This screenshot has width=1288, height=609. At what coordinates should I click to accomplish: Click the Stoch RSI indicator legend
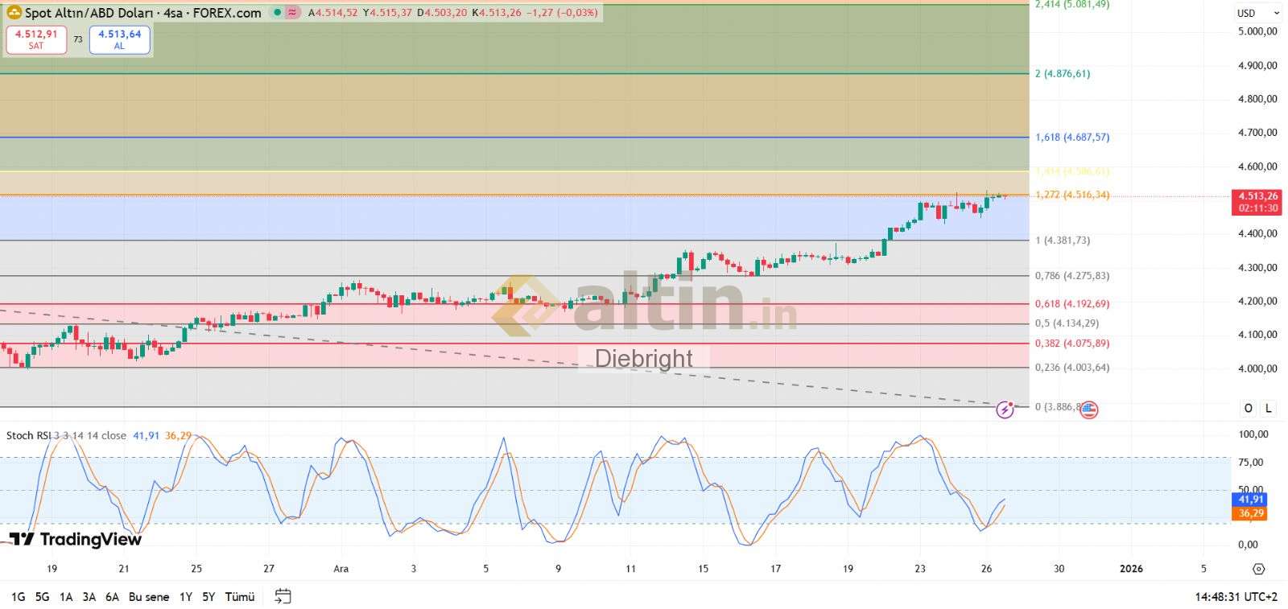tap(66, 435)
